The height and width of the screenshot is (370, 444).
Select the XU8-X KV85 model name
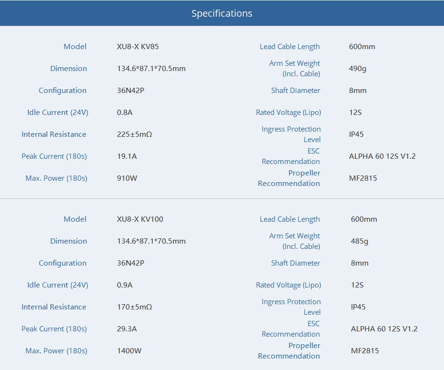click(x=137, y=47)
